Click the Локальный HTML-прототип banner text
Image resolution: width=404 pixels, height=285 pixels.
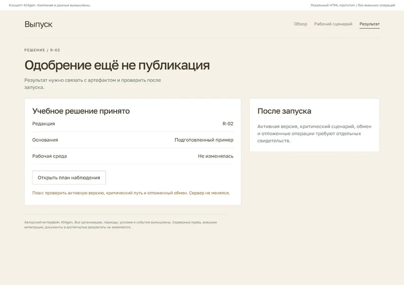point(352,5)
